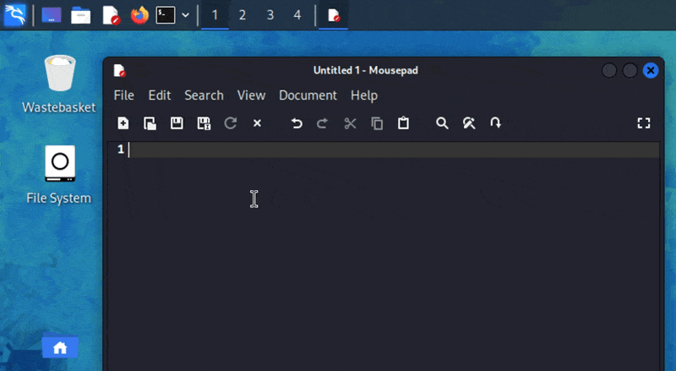Select the Wastebasket desktop icon
This screenshot has height=371, width=676.
(x=59, y=74)
